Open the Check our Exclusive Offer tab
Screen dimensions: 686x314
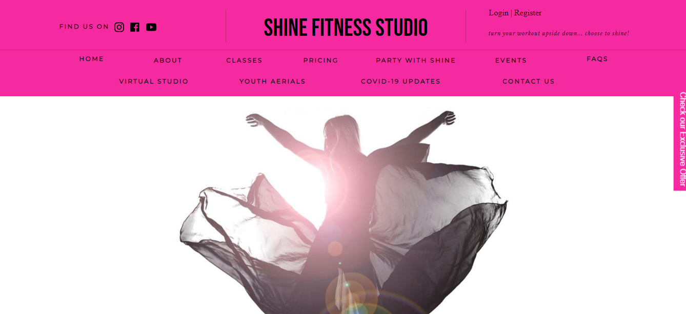680,139
